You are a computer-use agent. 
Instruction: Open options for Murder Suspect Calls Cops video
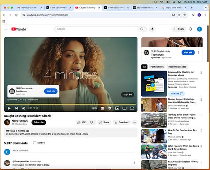201,100
